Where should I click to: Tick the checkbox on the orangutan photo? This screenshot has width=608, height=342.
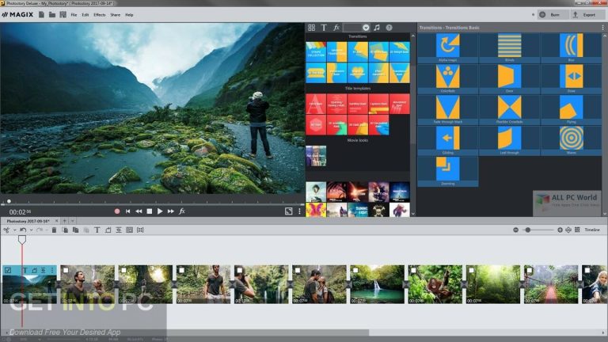point(413,270)
